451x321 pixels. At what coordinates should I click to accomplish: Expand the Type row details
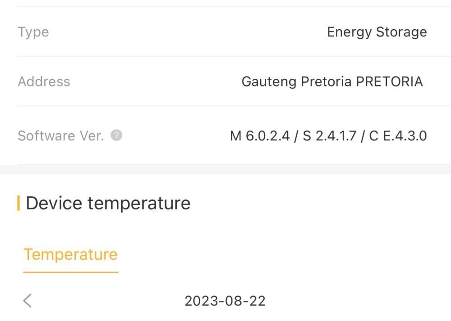tap(225, 32)
